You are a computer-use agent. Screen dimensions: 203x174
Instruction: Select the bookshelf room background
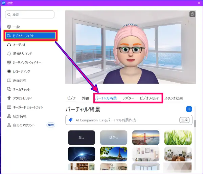point(82,167)
